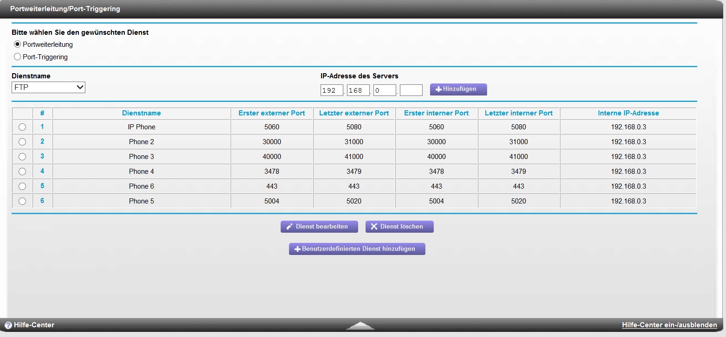This screenshot has height=337, width=726.
Task: Click the Phone 2 service name cell
Action: point(141,142)
